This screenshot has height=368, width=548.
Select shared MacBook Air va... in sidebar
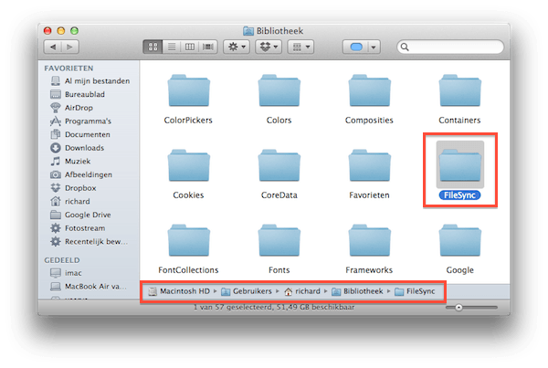click(x=89, y=286)
